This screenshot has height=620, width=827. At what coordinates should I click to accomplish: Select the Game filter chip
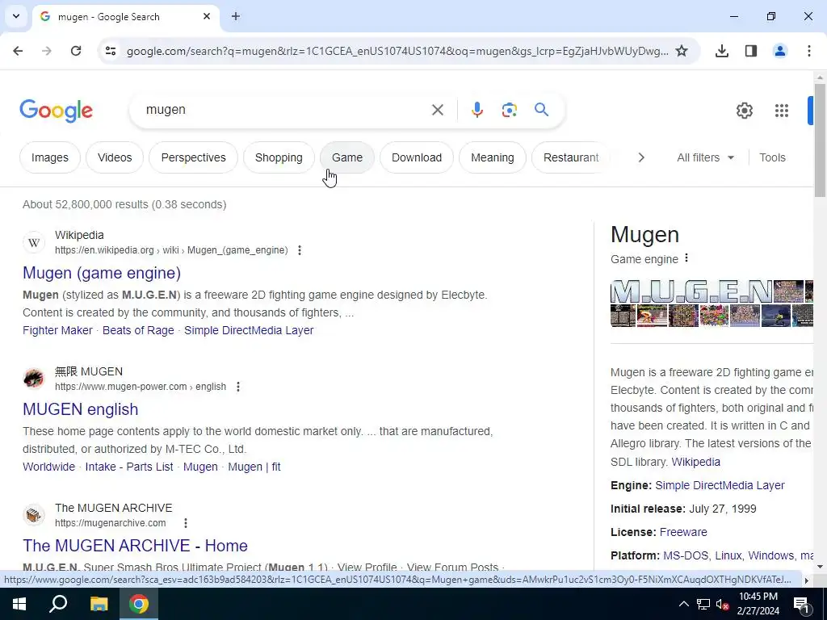pos(347,157)
